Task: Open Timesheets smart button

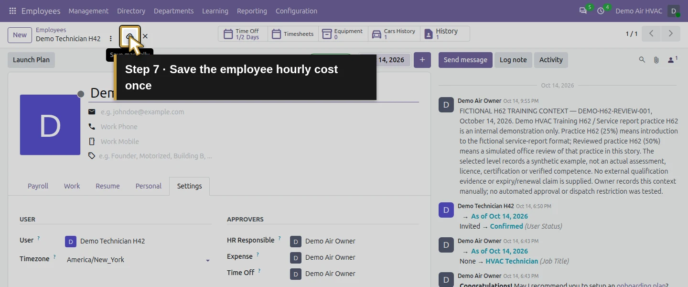Action: pyautogui.click(x=294, y=34)
